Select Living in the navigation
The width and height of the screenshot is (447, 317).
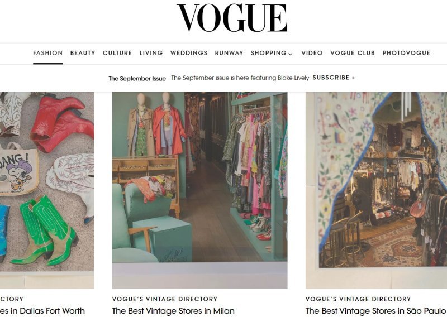tap(151, 53)
